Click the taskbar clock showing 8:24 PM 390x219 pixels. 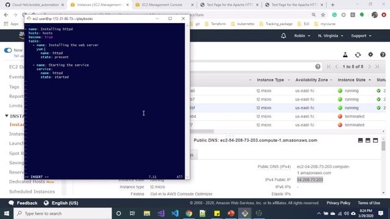tap(366, 214)
